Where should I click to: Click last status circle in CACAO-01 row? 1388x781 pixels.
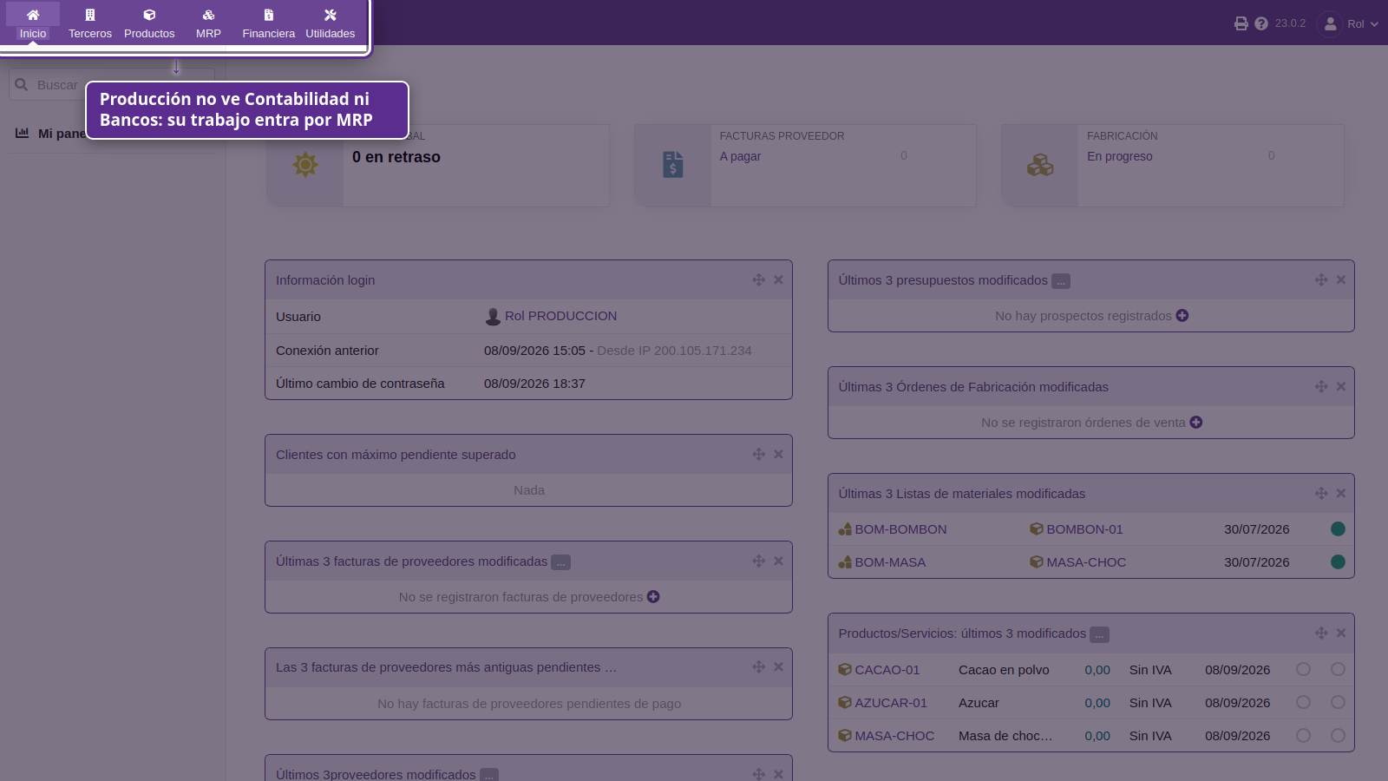click(1338, 669)
